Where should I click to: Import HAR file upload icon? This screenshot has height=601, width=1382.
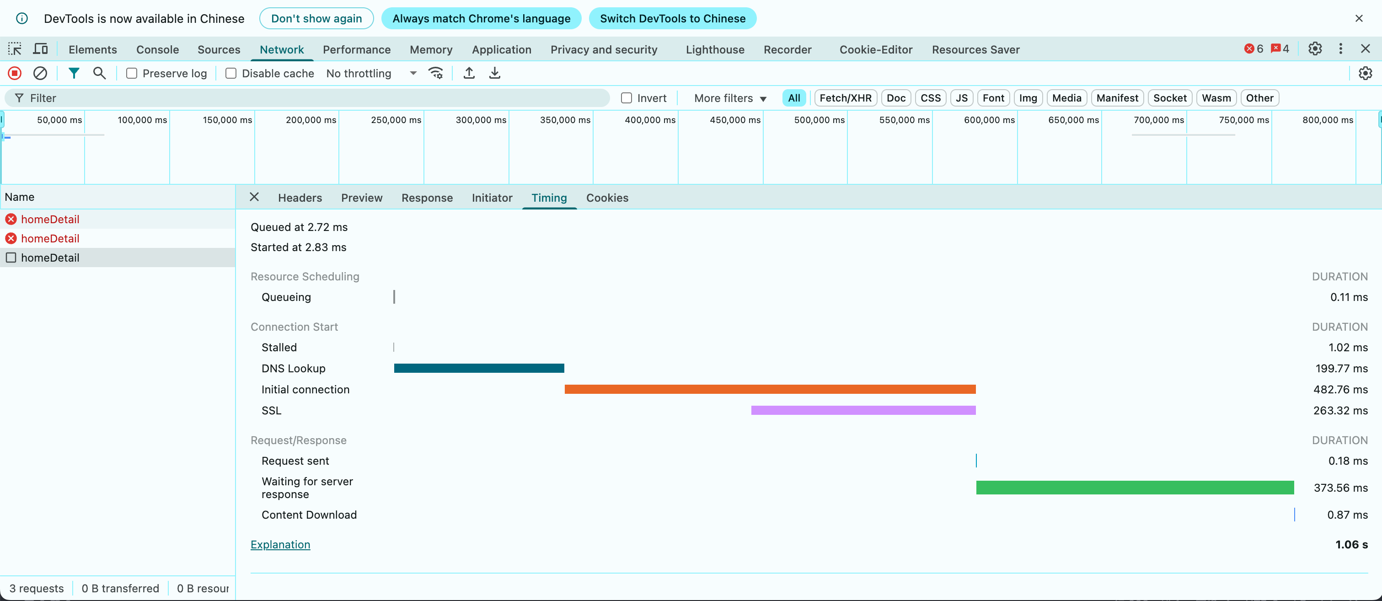click(x=469, y=73)
